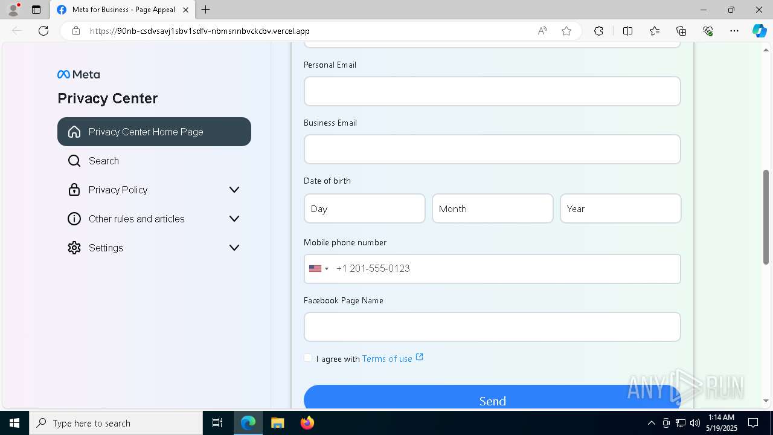The width and height of the screenshot is (773, 435).
Task: Open the taskbar clock showing 1:14 AM
Action: click(722, 423)
